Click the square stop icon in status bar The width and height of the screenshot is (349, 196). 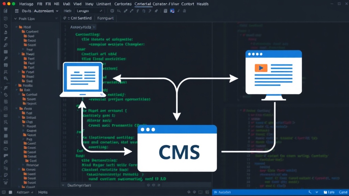point(10,192)
